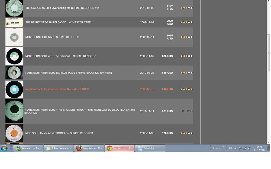Click the EN language indicator
Screen dimensions: 271x169
(230, 148)
